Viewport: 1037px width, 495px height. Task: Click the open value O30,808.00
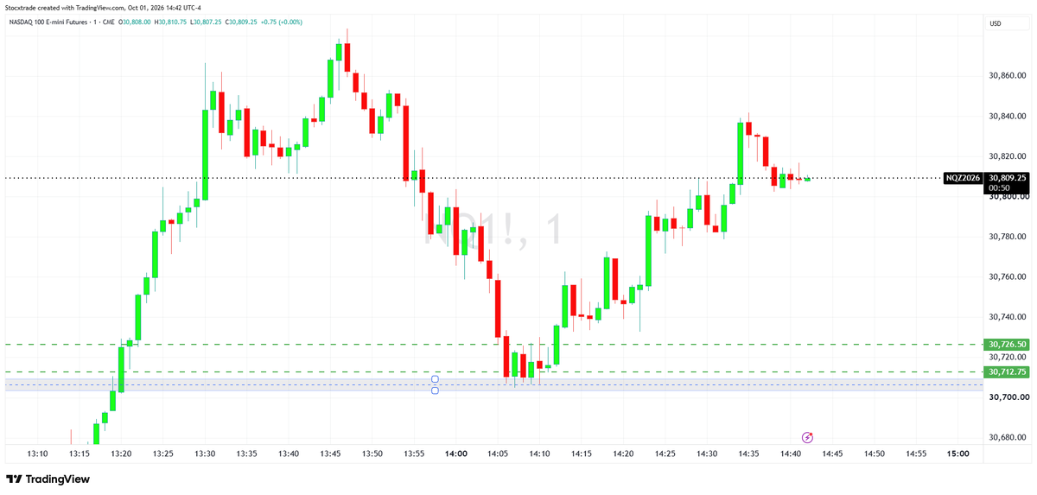point(134,22)
